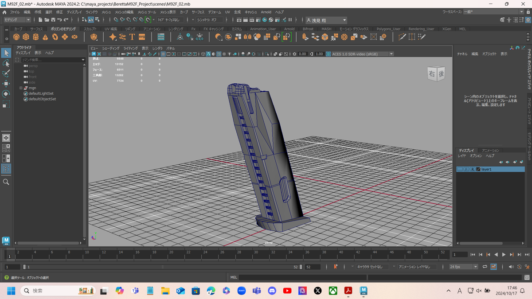Open the シェーディング viewport menu
This screenshot has width=532, height=299.
[x=111, y=48]
